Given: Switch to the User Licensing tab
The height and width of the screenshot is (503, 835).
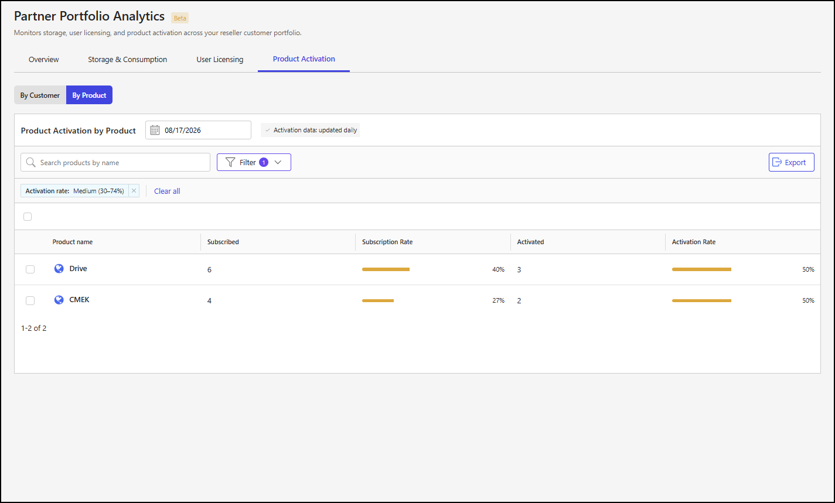Looking at the screenshot, I should (x=220, y=59).
